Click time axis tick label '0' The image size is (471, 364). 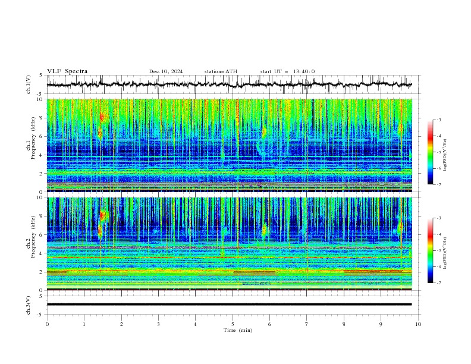pyautogui.click(x=47, y=324)
